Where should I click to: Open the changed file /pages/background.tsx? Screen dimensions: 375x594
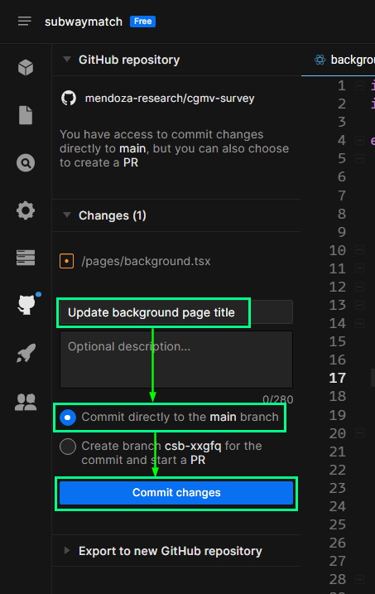[146, 262]
